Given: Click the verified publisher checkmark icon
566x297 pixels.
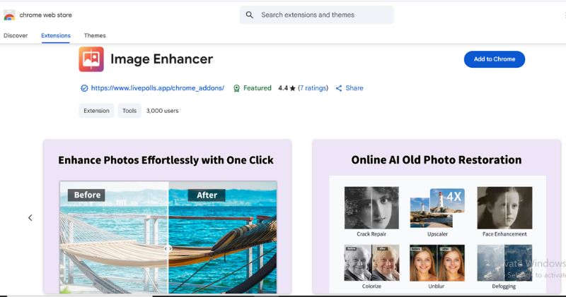Looking at the screenshot, I should click(84, 88).
